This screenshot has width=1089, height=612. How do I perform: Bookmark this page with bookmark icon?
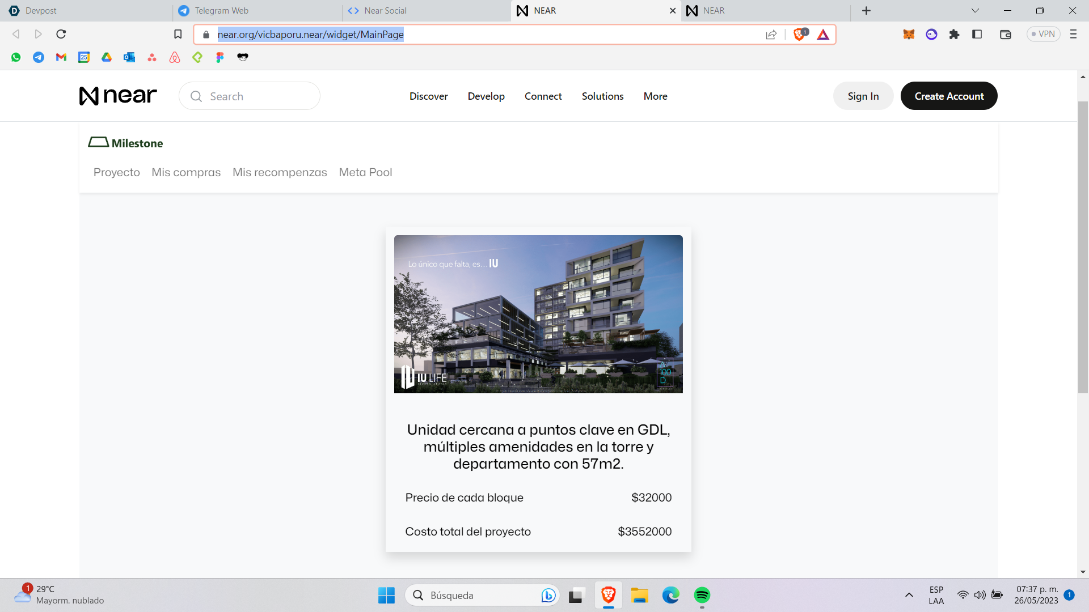(x=178, y=35)
